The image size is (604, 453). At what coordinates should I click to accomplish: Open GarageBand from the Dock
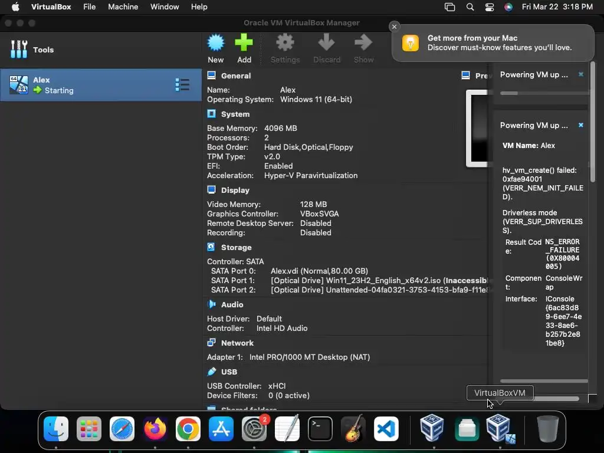coord(353,429)
